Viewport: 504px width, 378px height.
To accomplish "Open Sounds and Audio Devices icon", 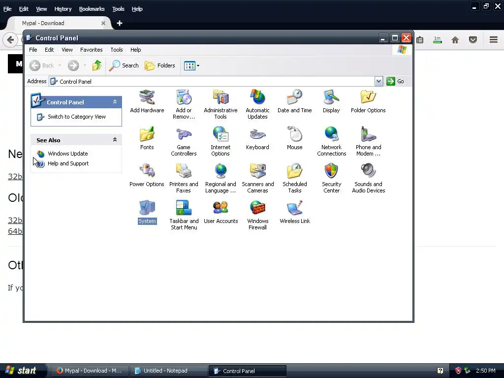I will pyautogui.click(x=368, y=178).
